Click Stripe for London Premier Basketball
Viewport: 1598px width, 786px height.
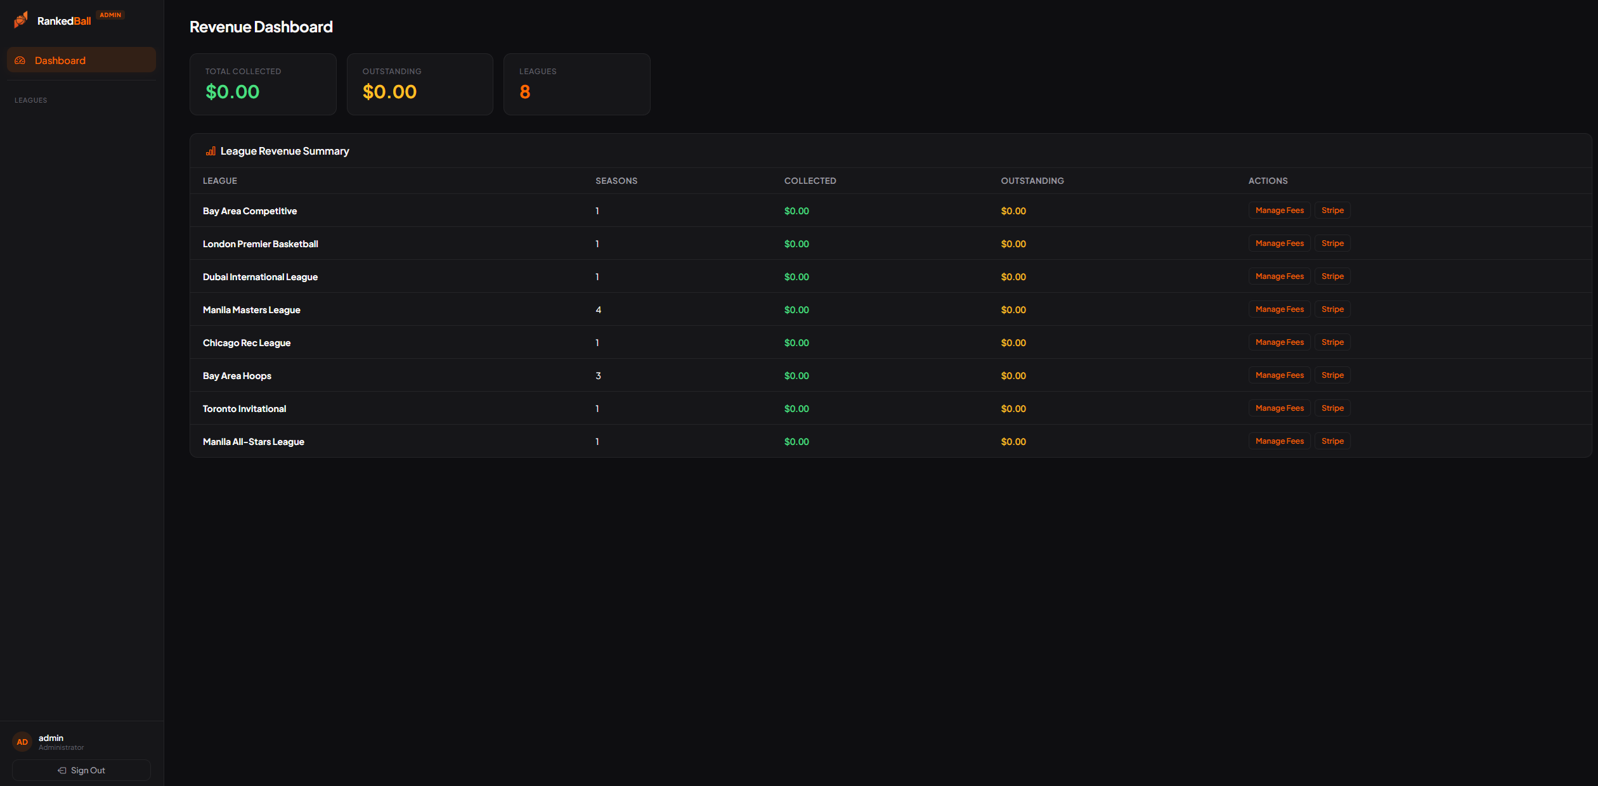pos(1332,243)
